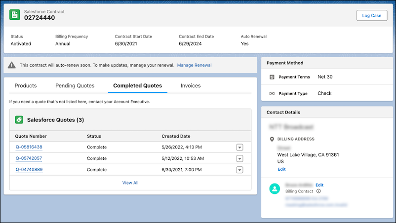
Task: Open quote Q-04740889
Action: click(x=29, y=170)
